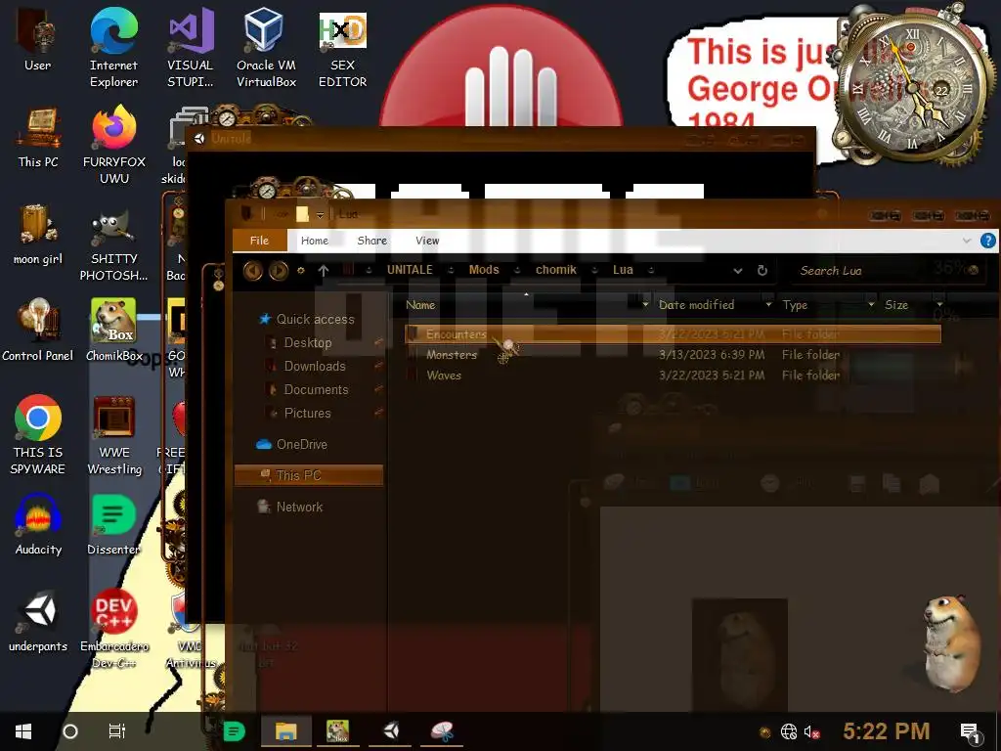Switch to the View ribbon tab
1001x751 pixels.
427,241
